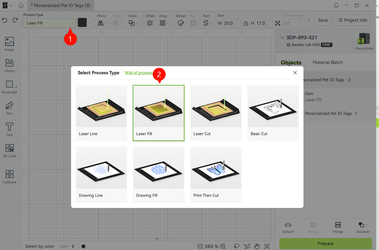Close the Select Process Type dialog
Image resolution: width=379 pixels, height=250 pixels.
(x=295, y=72)
